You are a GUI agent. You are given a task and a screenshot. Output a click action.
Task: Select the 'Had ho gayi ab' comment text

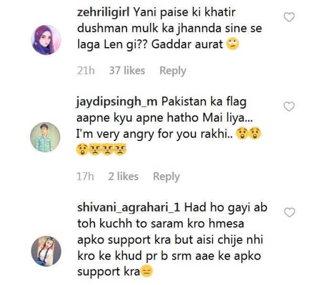coord(226,207)
